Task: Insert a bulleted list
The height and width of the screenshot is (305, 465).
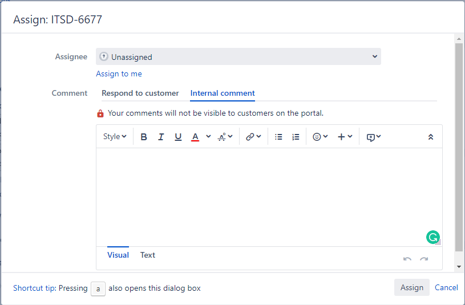Action: 278,137
